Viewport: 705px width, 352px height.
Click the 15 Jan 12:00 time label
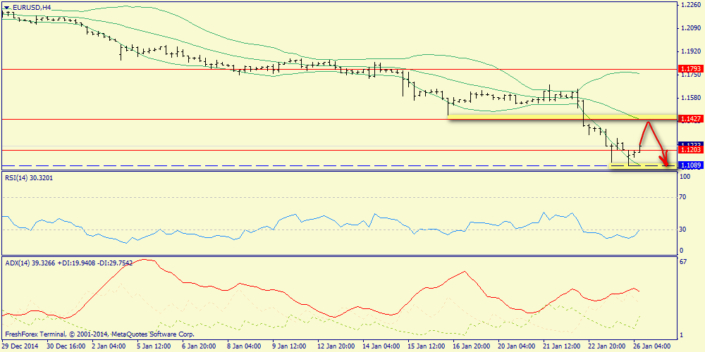[427, 346]
